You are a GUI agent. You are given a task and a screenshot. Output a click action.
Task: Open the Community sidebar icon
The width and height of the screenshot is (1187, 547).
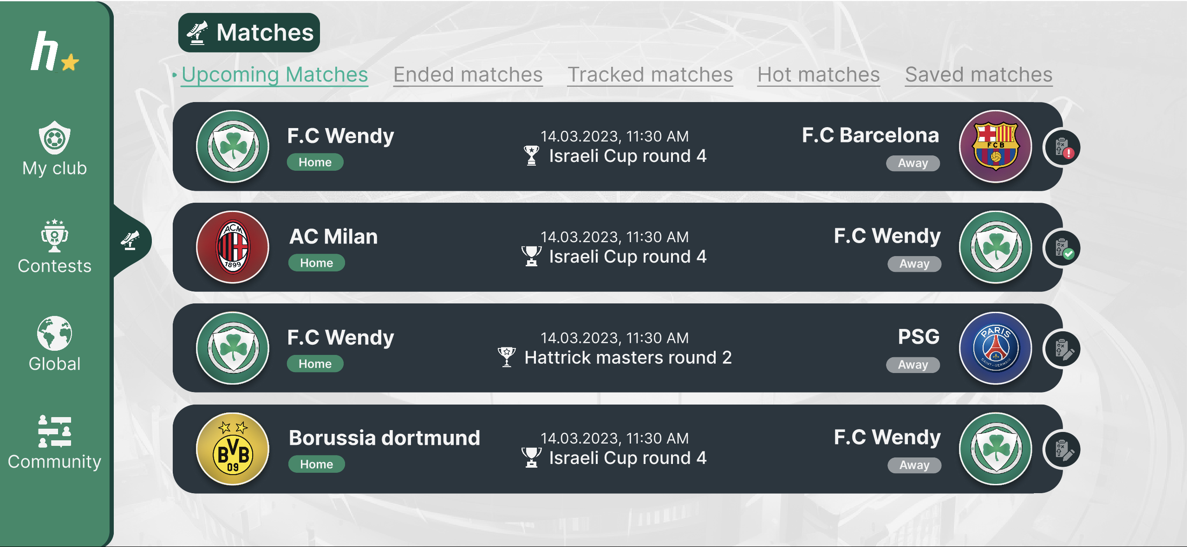click(54, 431)
